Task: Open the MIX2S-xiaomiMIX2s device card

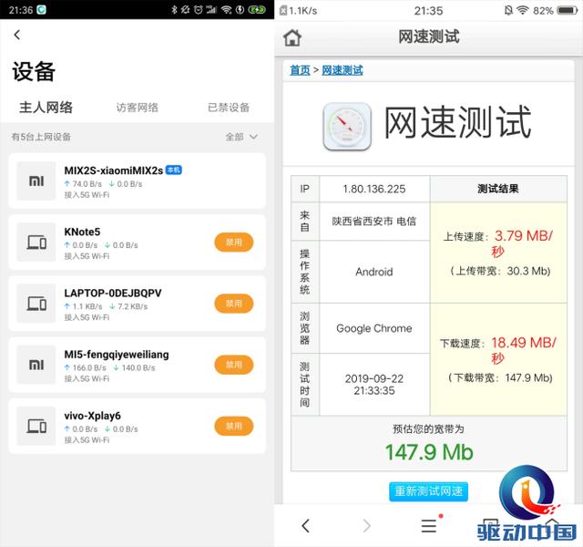Action: click(138, 181)
